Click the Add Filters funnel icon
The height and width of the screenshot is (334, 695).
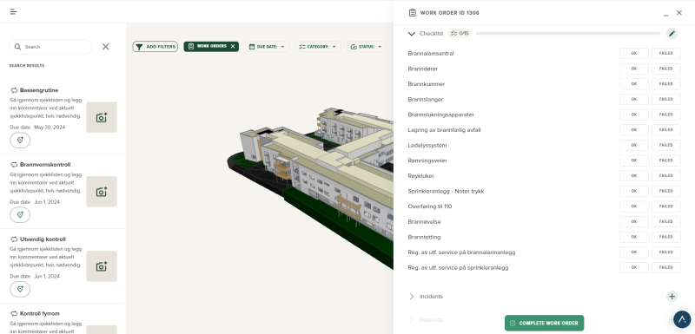139,47
